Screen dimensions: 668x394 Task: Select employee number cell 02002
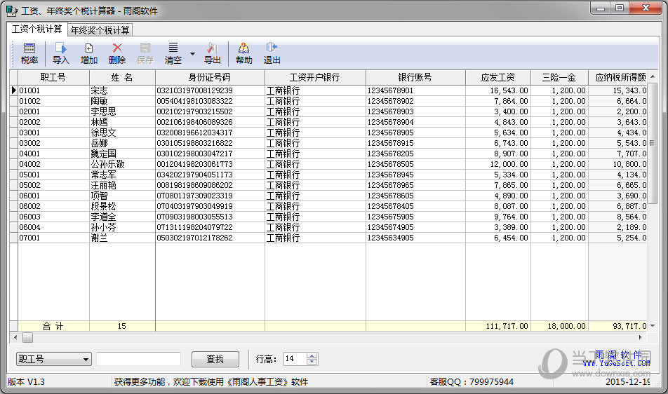pos(53,122)
